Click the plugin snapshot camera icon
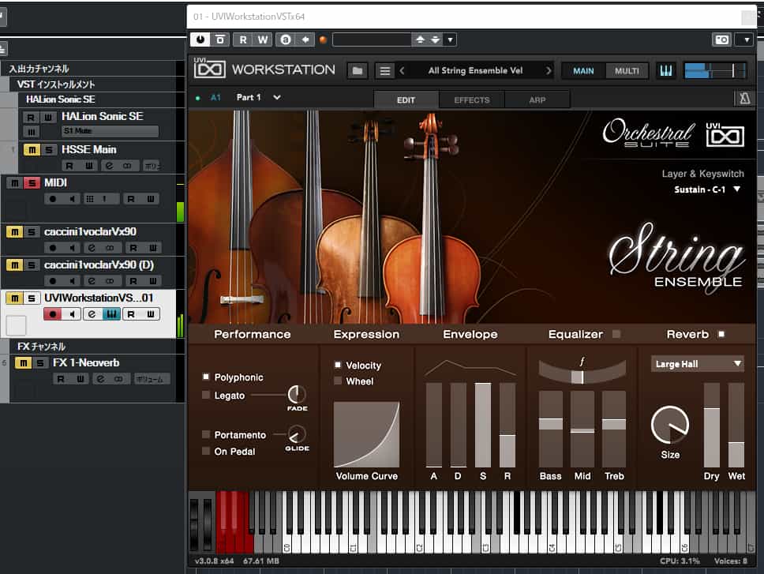 [721, 39]
